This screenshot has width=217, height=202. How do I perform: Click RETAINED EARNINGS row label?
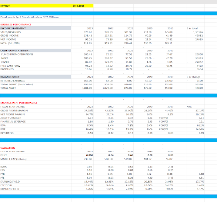(x=13, y=81)
